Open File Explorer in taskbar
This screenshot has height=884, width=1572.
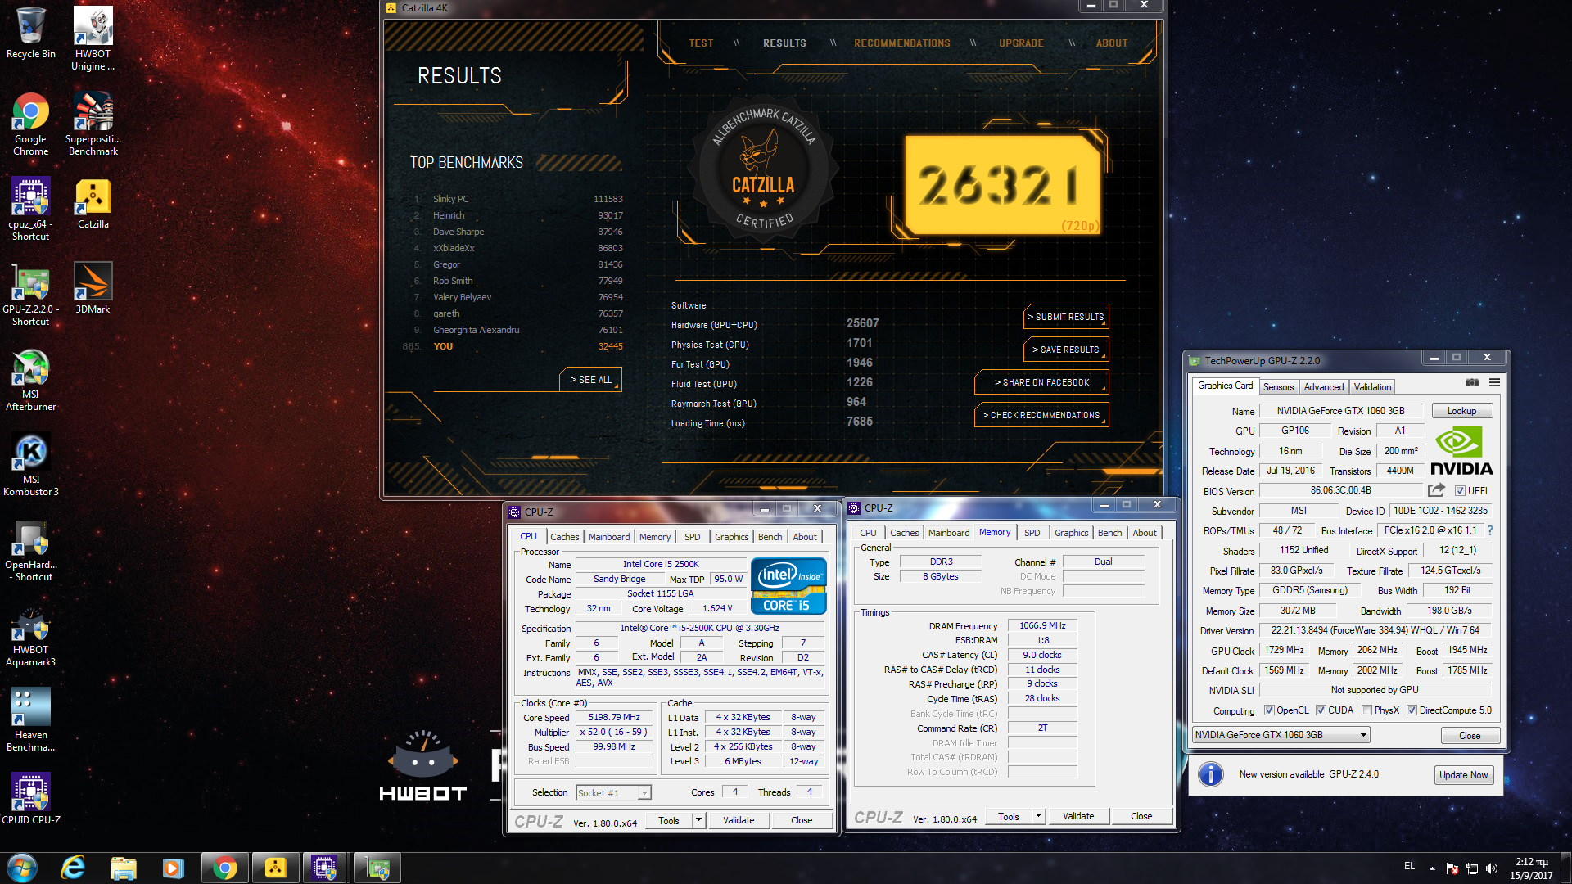coord(123,868)
